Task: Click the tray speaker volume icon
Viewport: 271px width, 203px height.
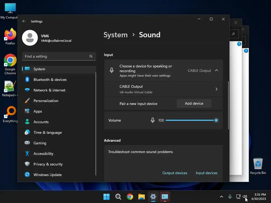Action: (245, 197)
